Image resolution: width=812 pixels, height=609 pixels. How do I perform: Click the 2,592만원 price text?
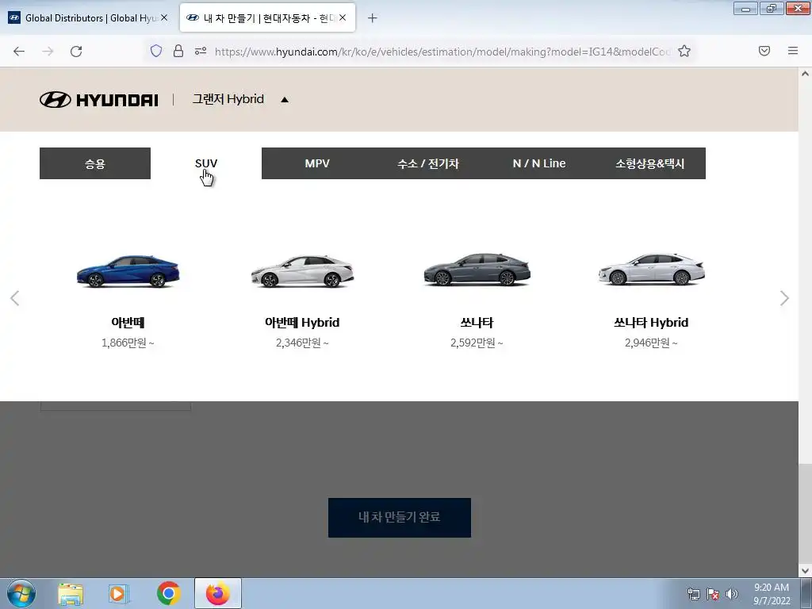pos(477,343)
